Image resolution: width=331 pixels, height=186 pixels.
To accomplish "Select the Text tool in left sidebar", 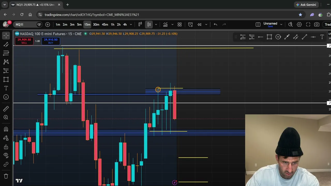I will (6, 88).
